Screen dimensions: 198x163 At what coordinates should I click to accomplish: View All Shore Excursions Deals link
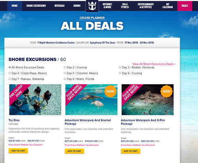pos(154,64)
